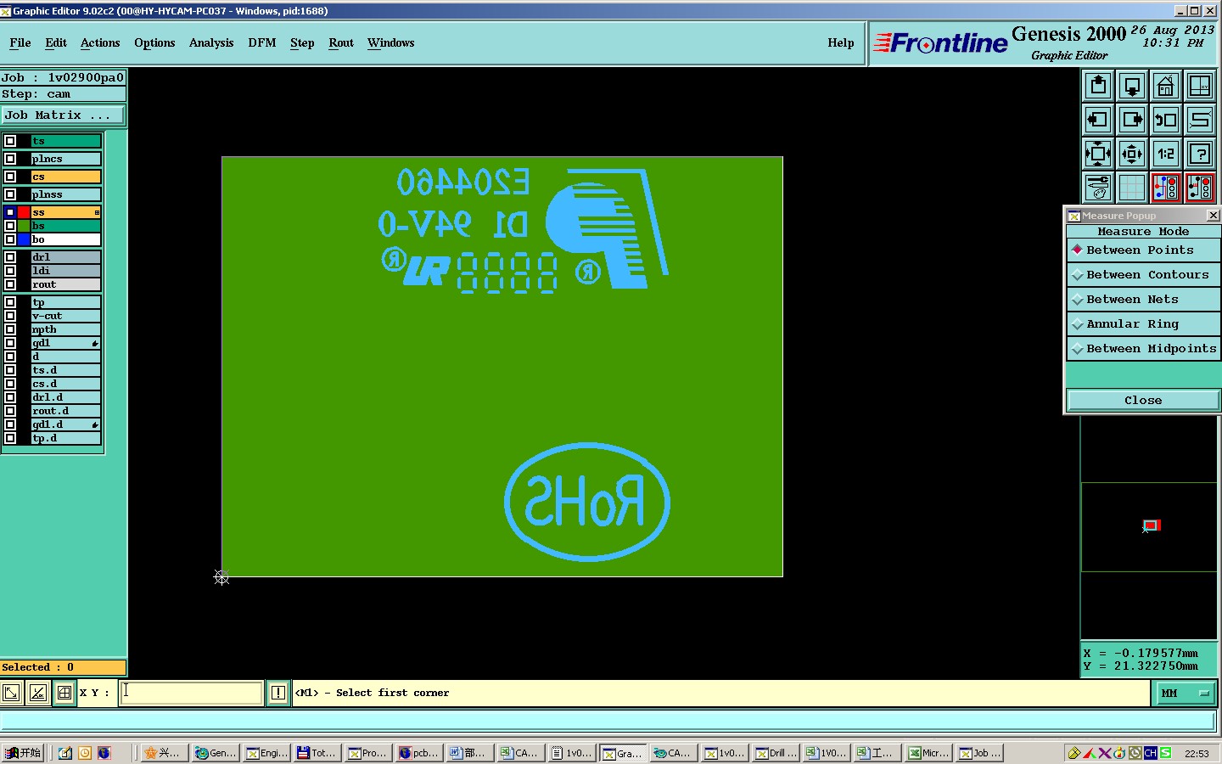
Task: Click the zoom in expand-arrows icon
Action: [1098, 154]
